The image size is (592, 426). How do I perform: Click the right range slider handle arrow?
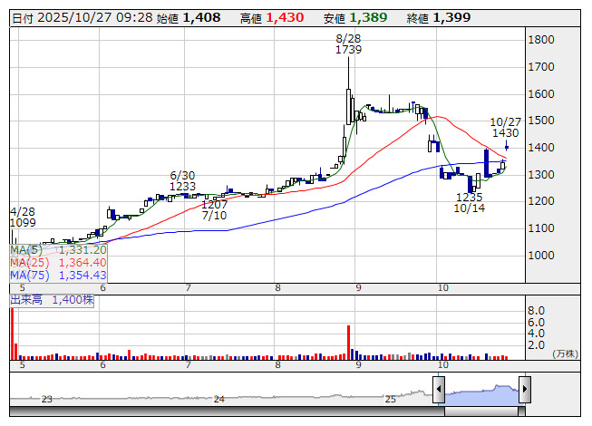tap(525, 389)
